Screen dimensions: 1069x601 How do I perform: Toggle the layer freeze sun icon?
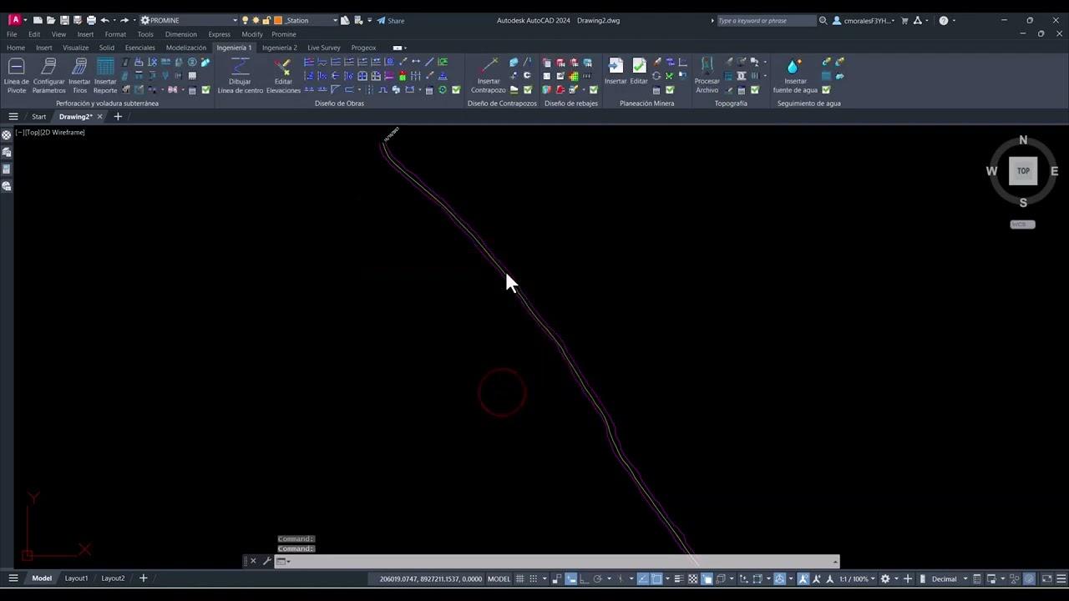click(x=255, y=20)
